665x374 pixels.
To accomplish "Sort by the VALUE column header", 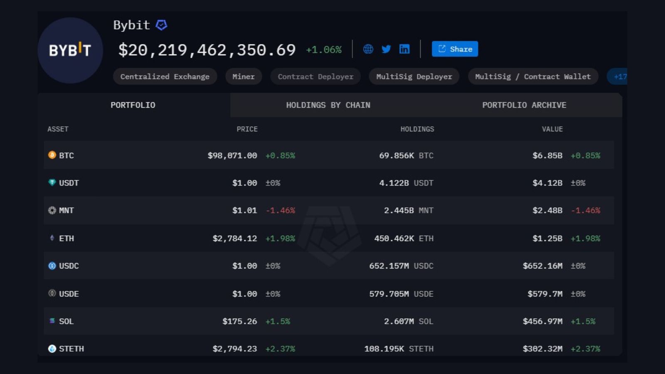I will pos(552,129).
